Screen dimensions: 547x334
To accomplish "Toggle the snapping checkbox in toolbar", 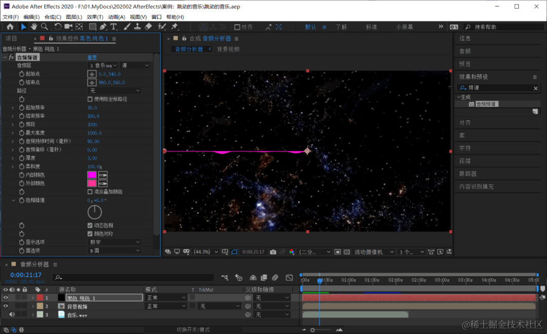I will pyautogui.click(x=237, y=27).
